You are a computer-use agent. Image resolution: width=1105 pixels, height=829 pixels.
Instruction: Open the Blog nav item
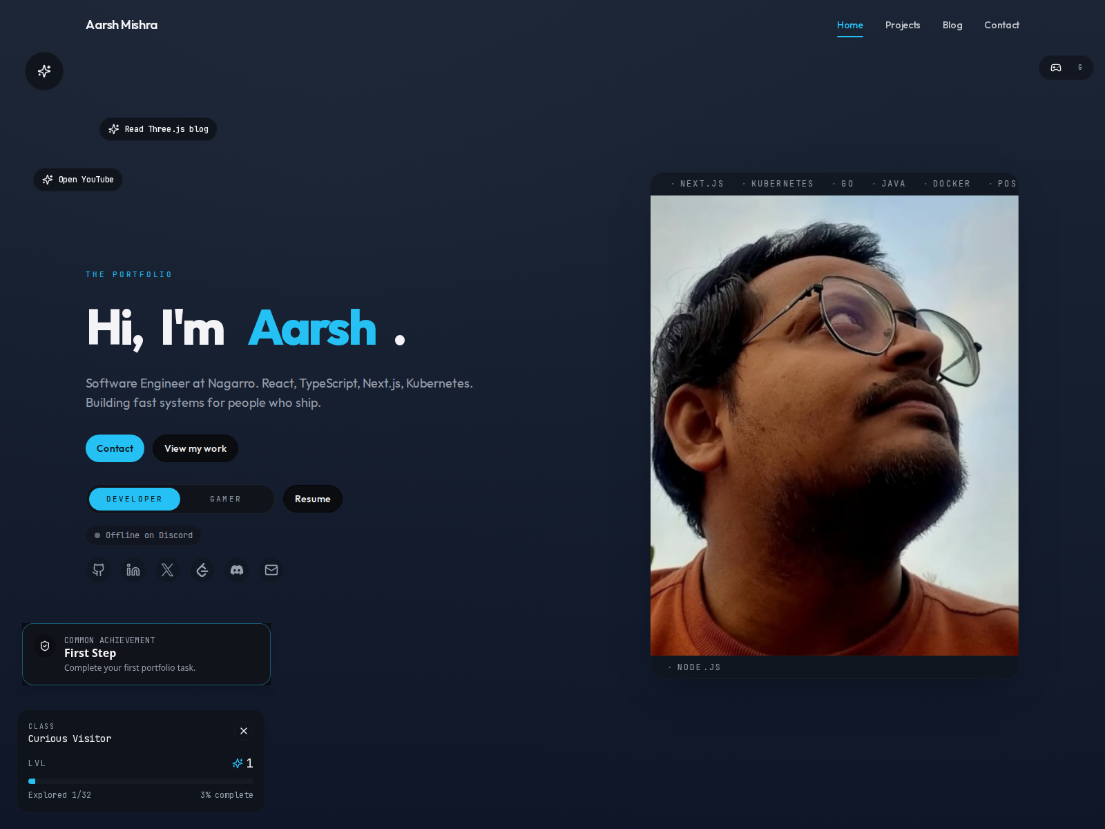coord(952,25)
